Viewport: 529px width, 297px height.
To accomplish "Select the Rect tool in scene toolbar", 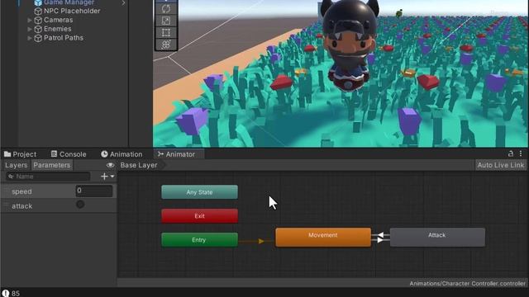I will 165,33.
